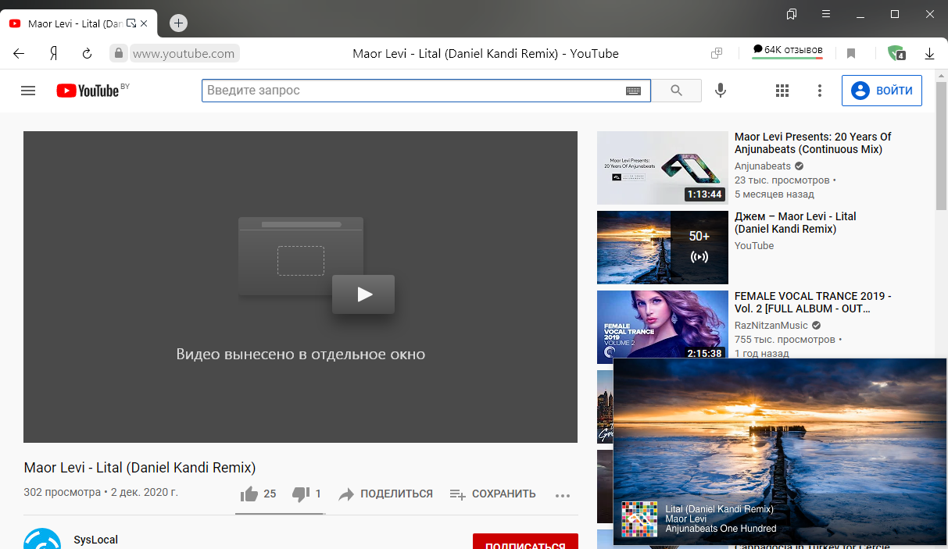Screen dimensions: 948x549
Task: Start voice search with microphone icon
Action: pos(720,91)
